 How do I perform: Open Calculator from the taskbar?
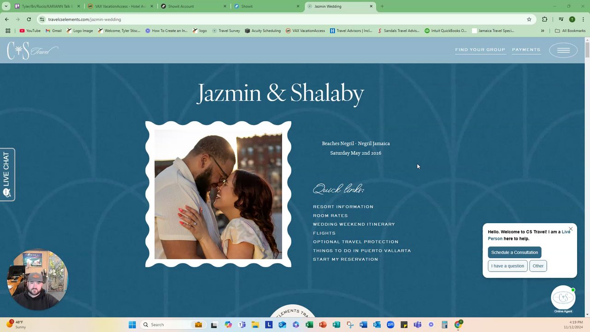(444, 325)
